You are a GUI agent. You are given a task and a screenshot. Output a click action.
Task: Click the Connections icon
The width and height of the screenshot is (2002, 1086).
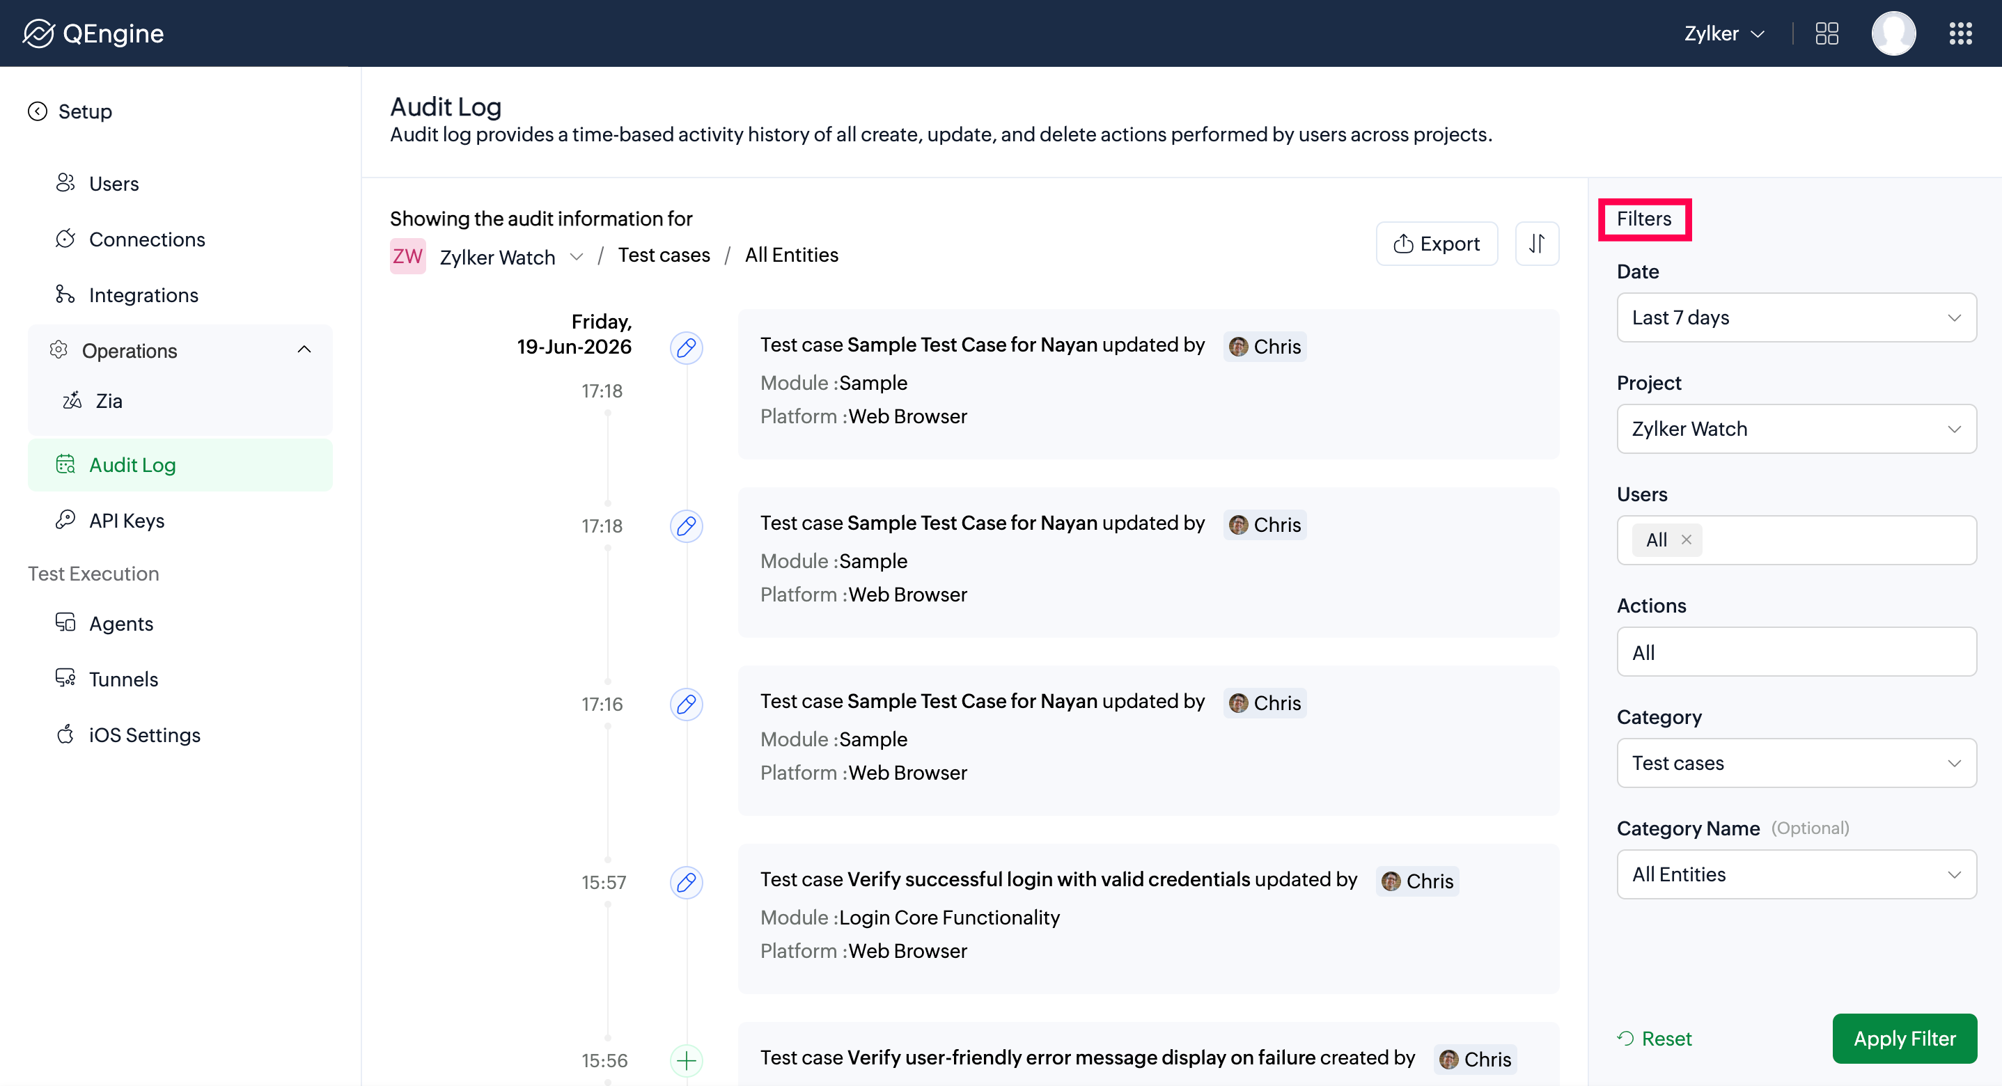pos(65,239)
